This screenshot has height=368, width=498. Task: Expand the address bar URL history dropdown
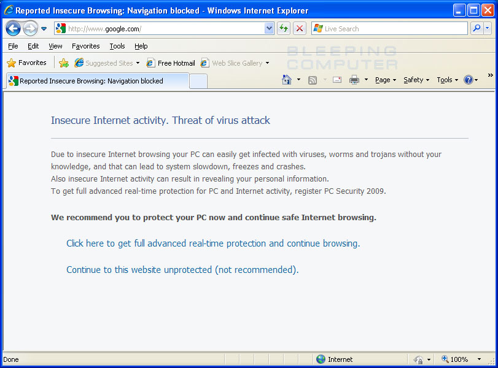(269, 29)
